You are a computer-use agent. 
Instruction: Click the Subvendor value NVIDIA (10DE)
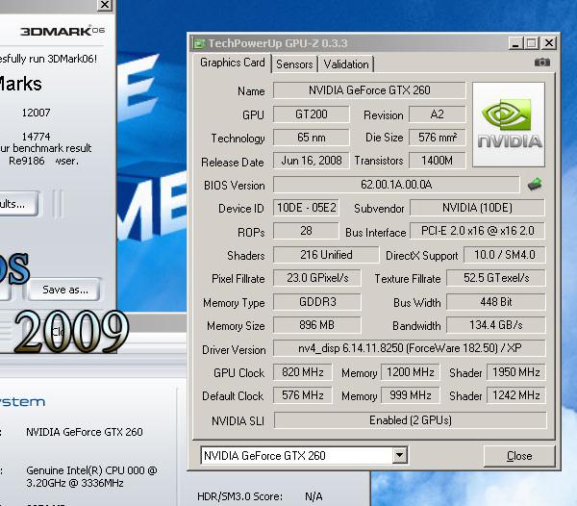(x=477, y=208)
